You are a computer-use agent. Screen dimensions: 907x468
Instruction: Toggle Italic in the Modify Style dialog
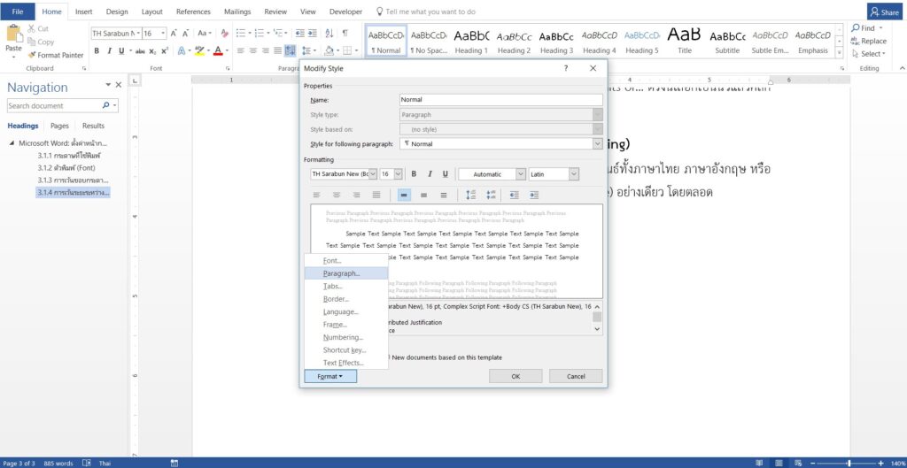coord(429,174)
